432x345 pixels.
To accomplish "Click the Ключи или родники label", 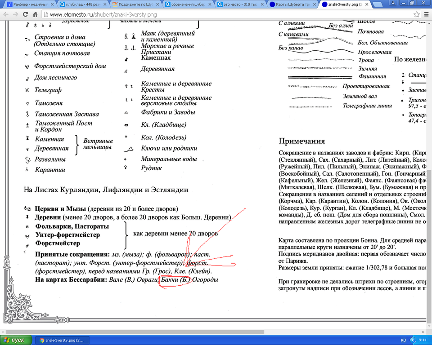I will click(x=169, y=148).
